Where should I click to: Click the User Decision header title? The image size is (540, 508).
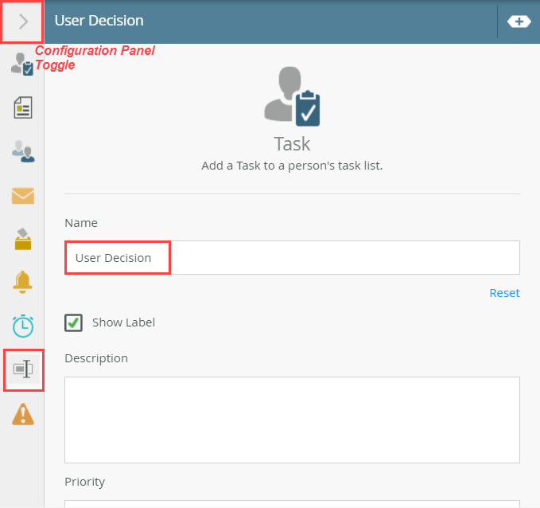99,21
